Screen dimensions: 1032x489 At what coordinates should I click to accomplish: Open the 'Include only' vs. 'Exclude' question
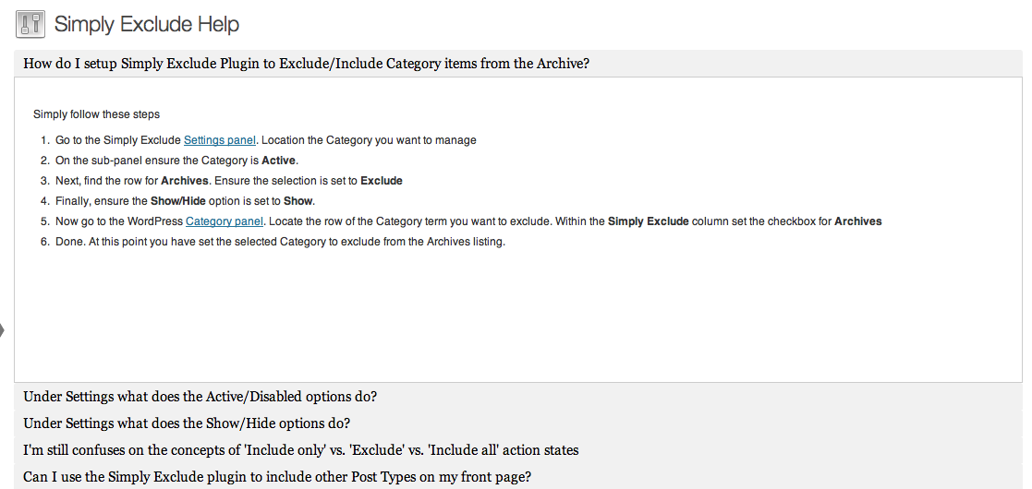click(300, 450)
